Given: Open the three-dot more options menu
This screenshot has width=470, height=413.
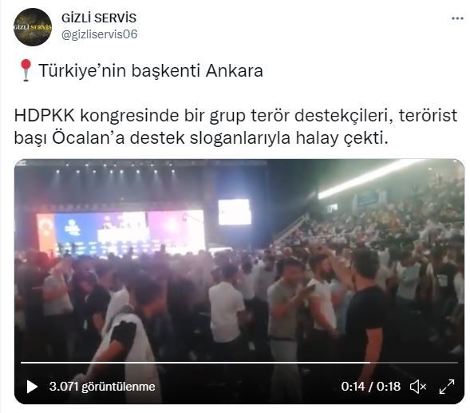Looking at the screenshot, I should (457, 18).
